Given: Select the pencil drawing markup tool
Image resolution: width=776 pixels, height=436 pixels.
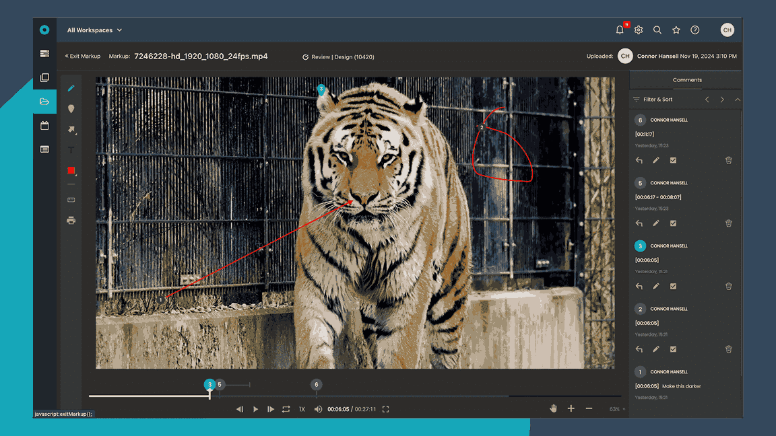Looking at the screenshot, I should point(71,87).
